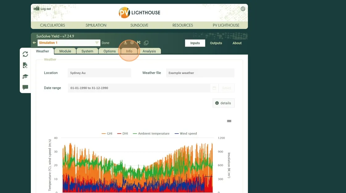Click the file download icon in sidebar
346x193 pixels.
tap(25, 65)
